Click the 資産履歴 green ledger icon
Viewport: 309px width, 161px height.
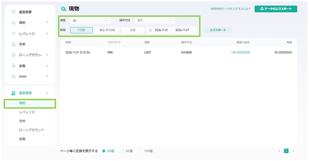(x=13, y=93)
